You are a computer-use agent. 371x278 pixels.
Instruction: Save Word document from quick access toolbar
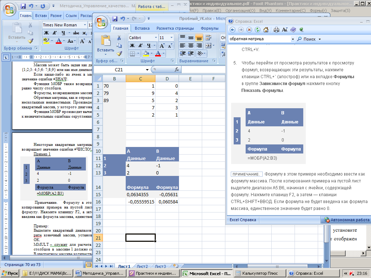point(23,6)
